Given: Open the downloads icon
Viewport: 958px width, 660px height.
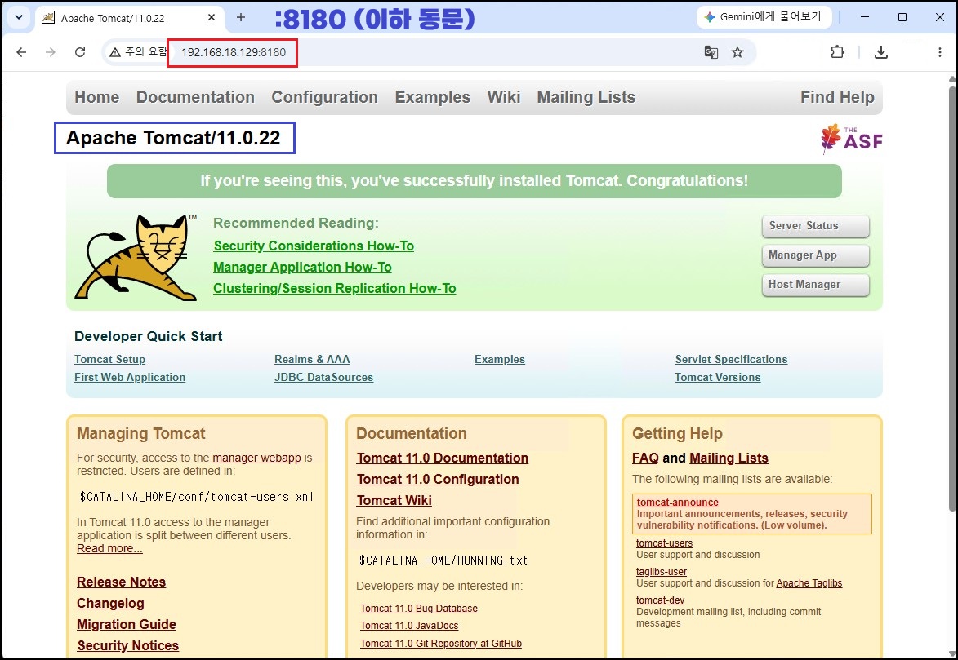Looking at the screenshot, I should pos(881,52).
